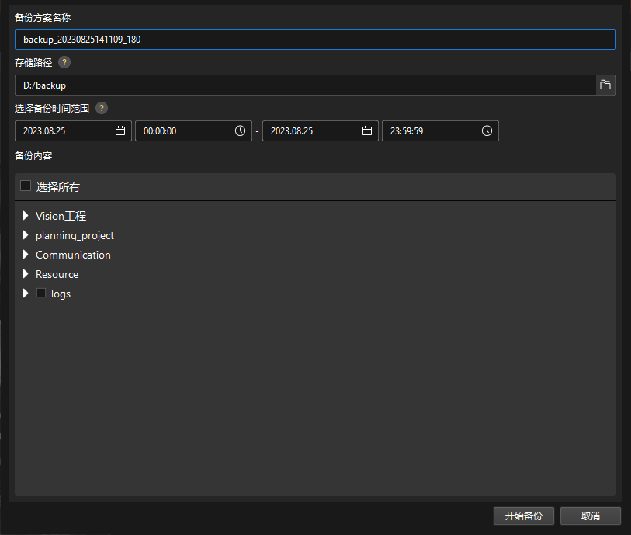Open the folder browser for storage path
631x535 pixels.
[605, 85]
